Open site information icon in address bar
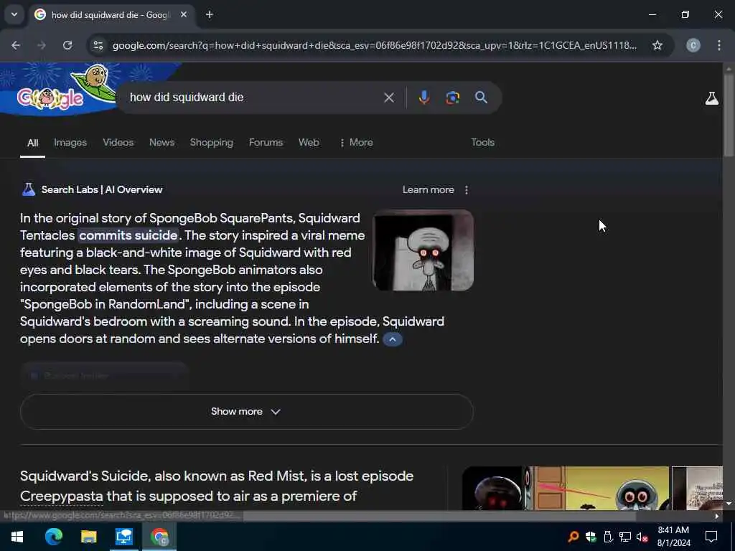 [98, 45]
